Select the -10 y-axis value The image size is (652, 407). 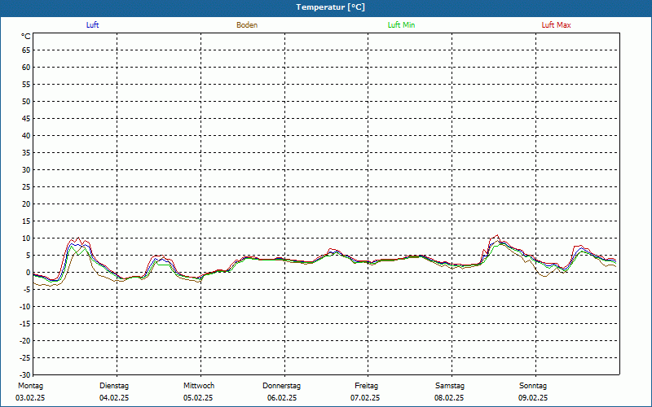click(25, 307)
